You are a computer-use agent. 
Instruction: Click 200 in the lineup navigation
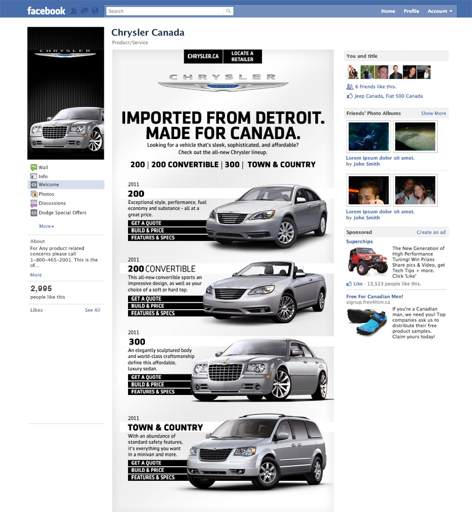(138, 165)
